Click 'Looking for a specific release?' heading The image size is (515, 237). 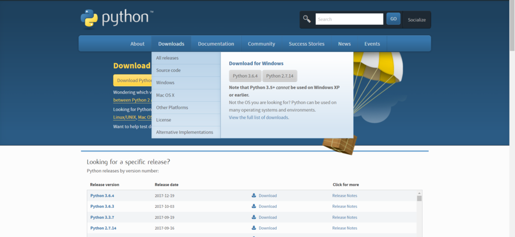pyautogui.click(x=128, y=162)
